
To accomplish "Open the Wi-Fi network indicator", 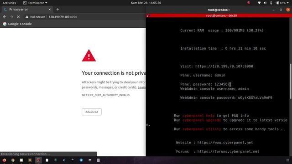I will pyautogui.click(x=259, y=3).
